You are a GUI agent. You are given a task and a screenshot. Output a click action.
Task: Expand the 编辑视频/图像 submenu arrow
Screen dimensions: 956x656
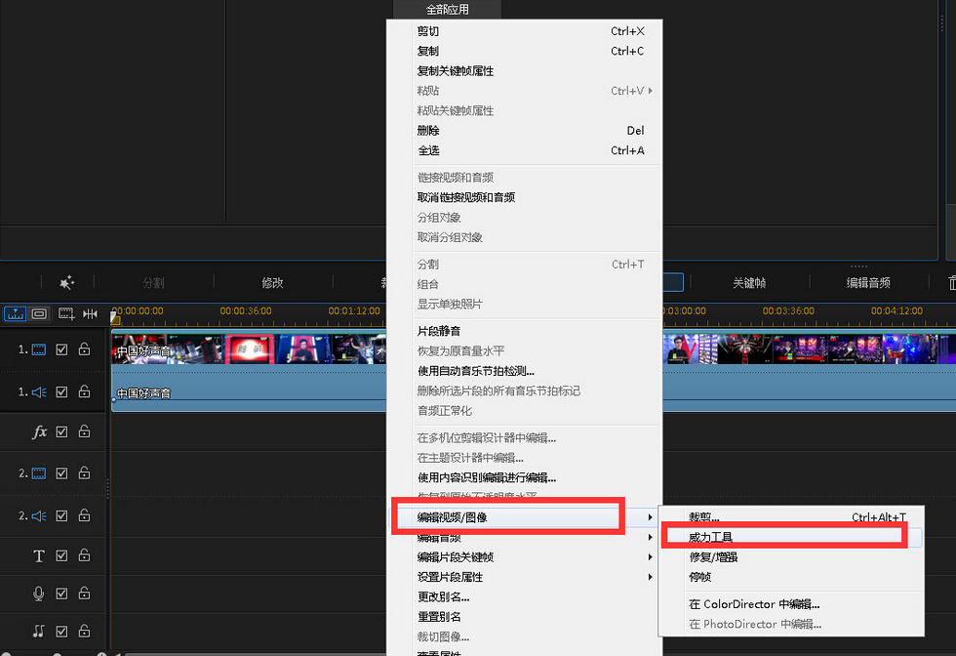coord(652,515)
